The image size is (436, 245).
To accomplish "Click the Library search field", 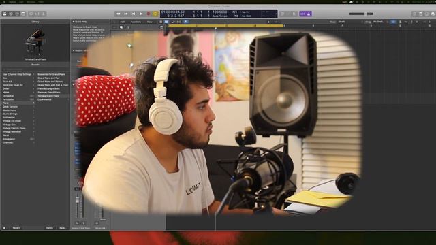I will pos(35,69).
